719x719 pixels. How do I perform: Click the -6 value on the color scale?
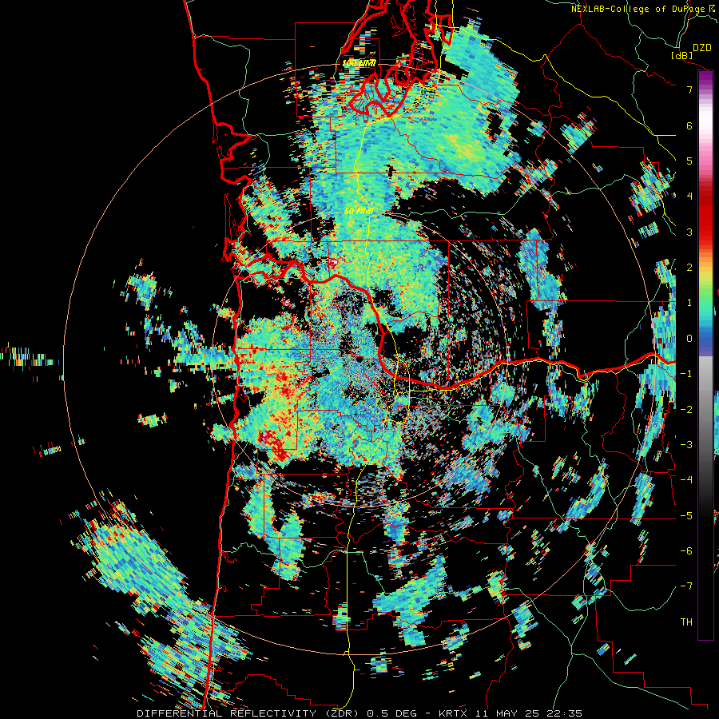click(x=686, y=550)
